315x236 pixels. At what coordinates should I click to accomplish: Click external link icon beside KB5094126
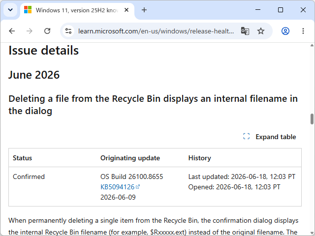coord(138,187)
